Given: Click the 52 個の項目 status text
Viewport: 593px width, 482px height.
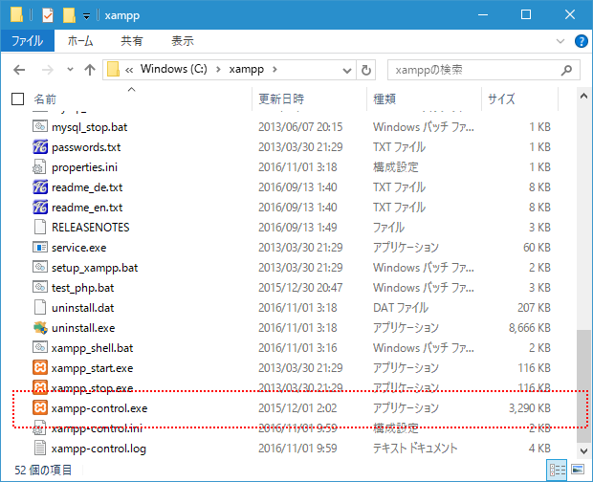Looking at the screenshot, I should 43,470.
